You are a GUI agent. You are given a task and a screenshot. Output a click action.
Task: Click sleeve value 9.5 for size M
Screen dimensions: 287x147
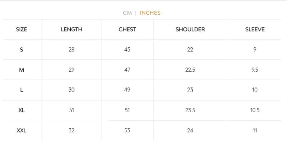coord(255,70)
